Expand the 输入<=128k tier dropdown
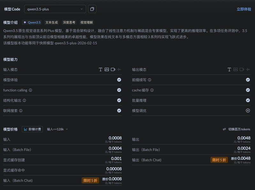 click(x=57, y=129)
